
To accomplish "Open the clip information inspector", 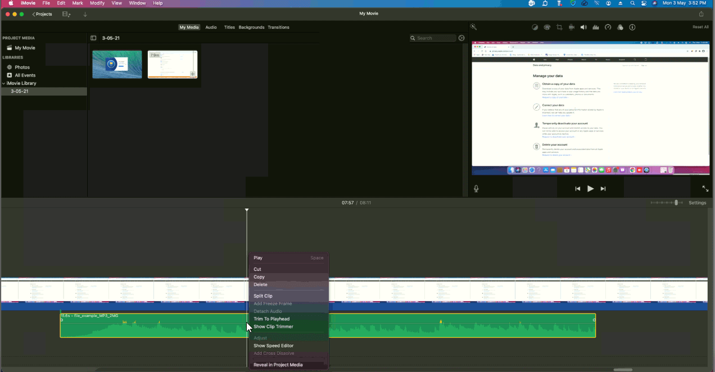I will (632, 27).
